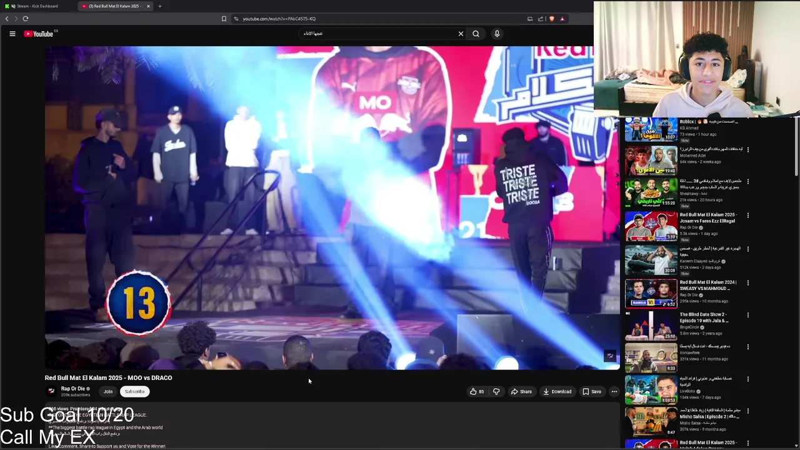Open Kareem Elsayed 30:08 video thumbnail
800x450 pixels.
point(651,259)
